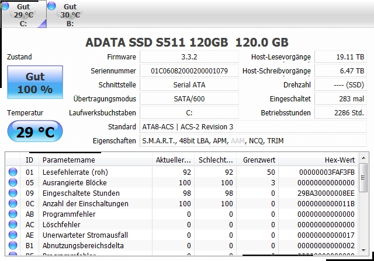Image resolution: width=374 pixels, height=261 pixels.
Task: Click the status orb for Ausrangierte Blöcke
Action: pyautogui.click(x=13, y=182)
